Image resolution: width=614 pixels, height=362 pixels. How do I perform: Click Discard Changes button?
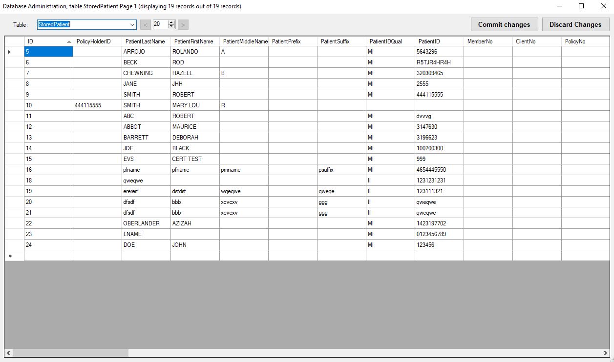click(575, 24)
